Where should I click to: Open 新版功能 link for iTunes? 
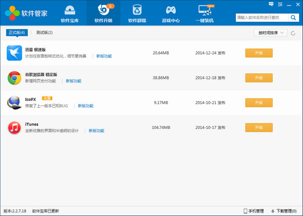click(96, 131)
